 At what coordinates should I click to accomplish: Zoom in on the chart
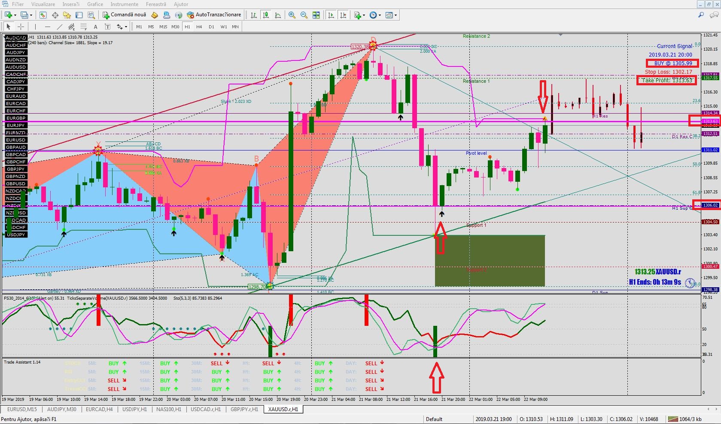[292, 15]
